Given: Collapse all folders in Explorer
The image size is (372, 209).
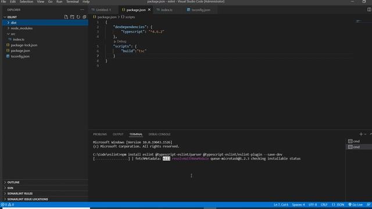Looking at the screenshot, I should tap(84, 17).
